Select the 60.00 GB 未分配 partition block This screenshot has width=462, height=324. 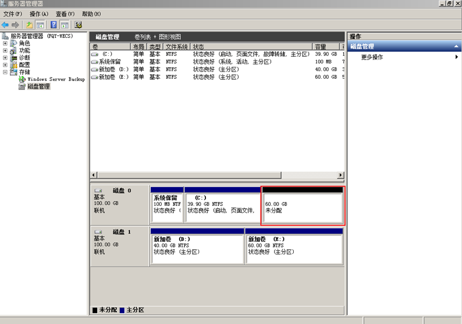pyautogui.click(x=303, y=208)
